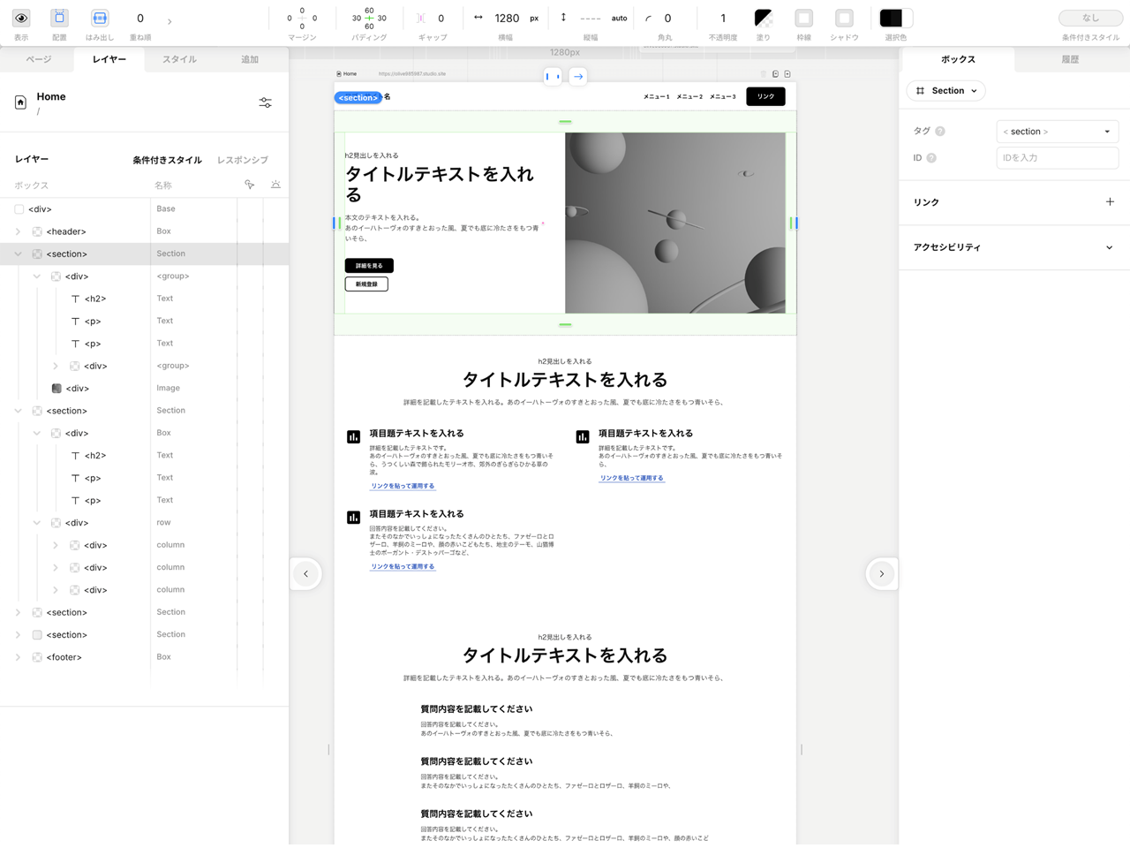The image size is (1130, 848).
Task: Click メニュー2 in canvas header
Action: tap(689, 97)
